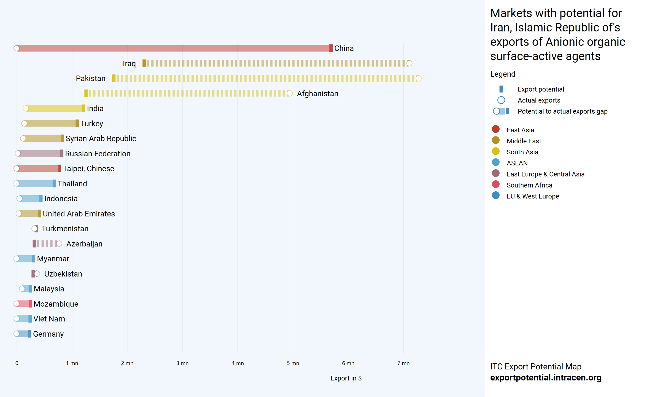Click Pakistan's actual exports circle marker
Viewport: 650px width, 397px height.
[418, 78]
